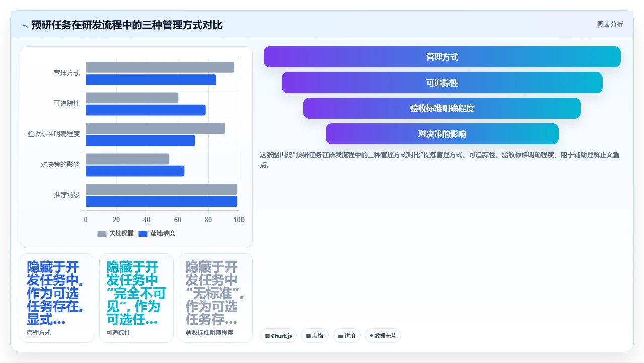Click the 管理方式 funnel stage
Screen dimensions: 644x363
click(442, 57)
